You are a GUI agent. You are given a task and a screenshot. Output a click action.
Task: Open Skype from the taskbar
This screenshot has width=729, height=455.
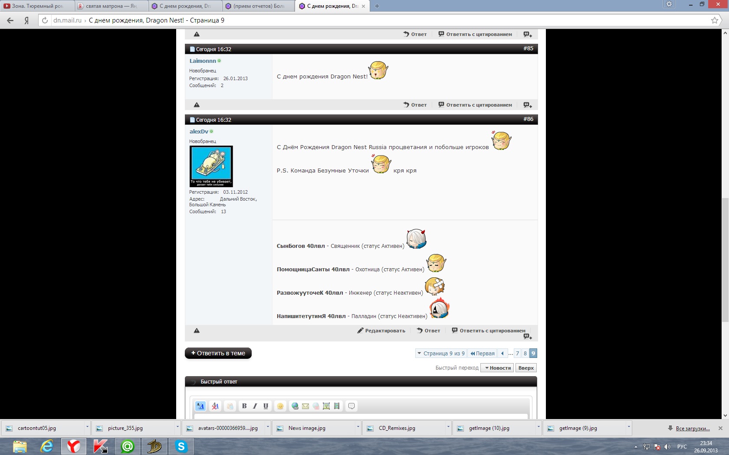181,446
